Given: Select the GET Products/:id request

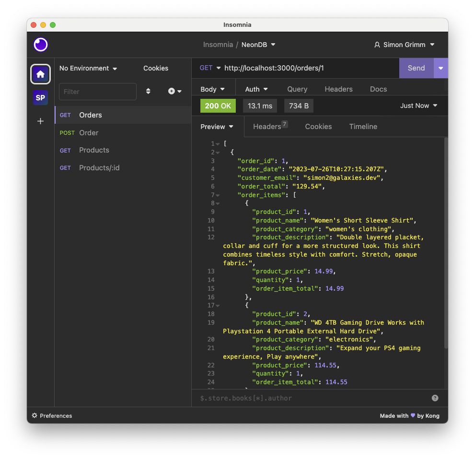Looking at the screenshot, I should coord(123,168).
